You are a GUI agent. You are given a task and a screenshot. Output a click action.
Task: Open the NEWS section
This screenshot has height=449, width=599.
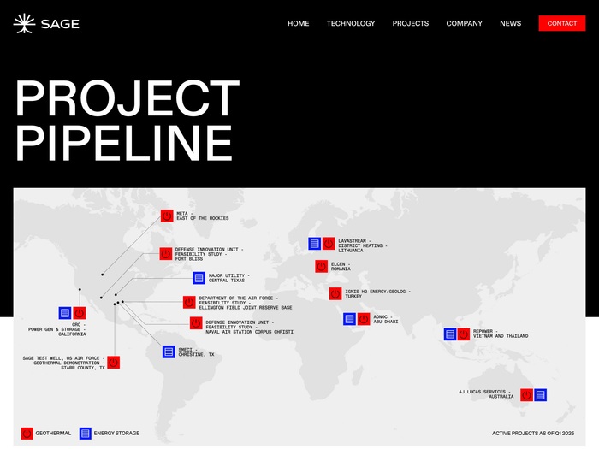pyautogui.click(x=510, y=23)
